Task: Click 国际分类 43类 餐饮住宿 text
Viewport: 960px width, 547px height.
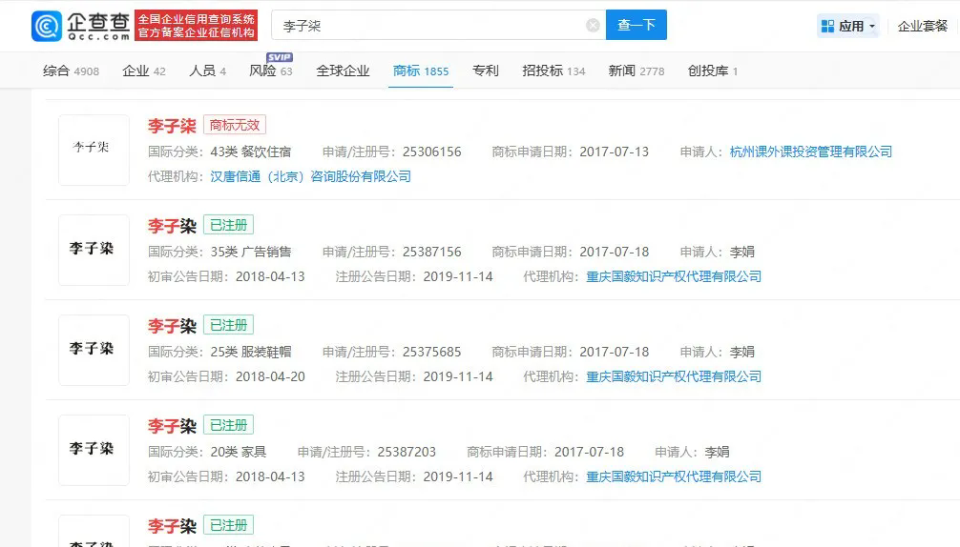Action: pyautogui.click(x=219, y=152)
